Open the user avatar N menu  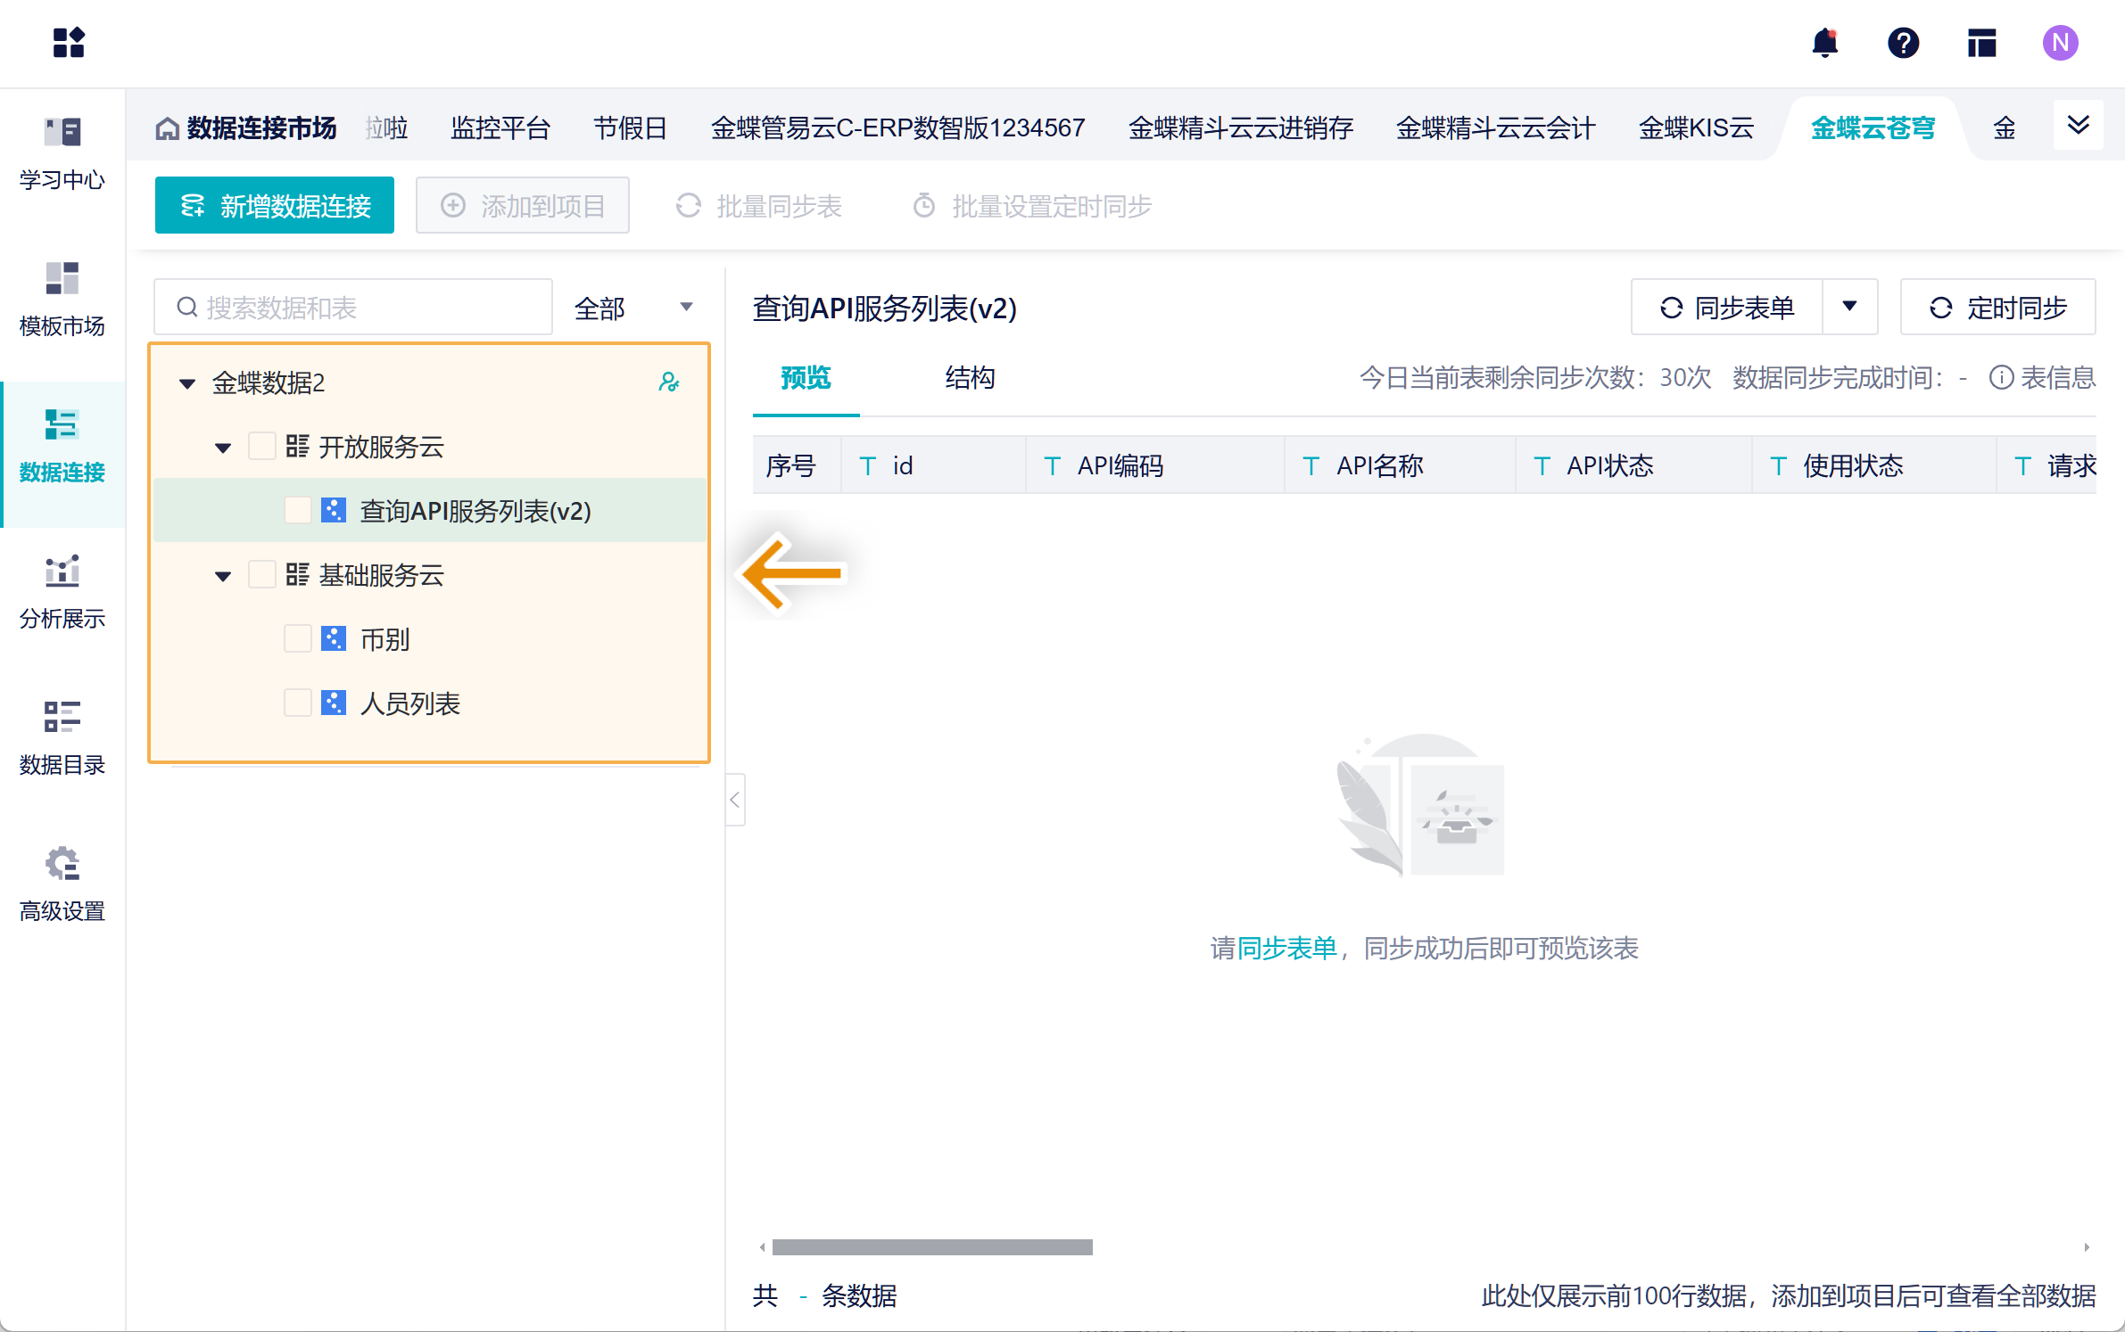pyautogui.click(x=2060, y=43)
